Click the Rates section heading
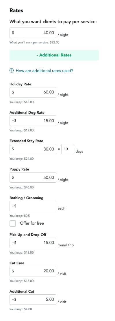The width and height of the screenshot is (115, 321). (x=16, y=10)
